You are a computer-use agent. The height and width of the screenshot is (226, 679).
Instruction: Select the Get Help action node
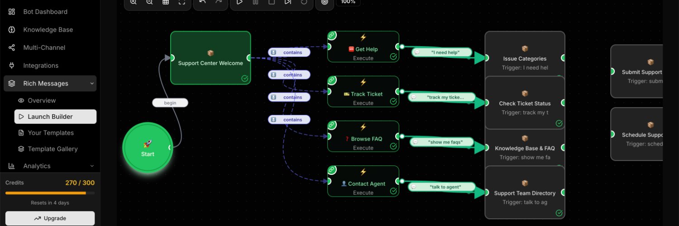363,47
